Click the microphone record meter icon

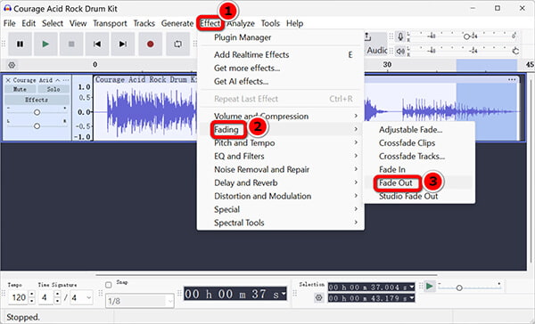coord(400,36)
